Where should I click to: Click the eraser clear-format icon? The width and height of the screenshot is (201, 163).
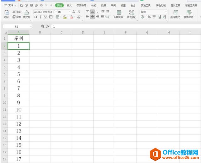(79, 17)
